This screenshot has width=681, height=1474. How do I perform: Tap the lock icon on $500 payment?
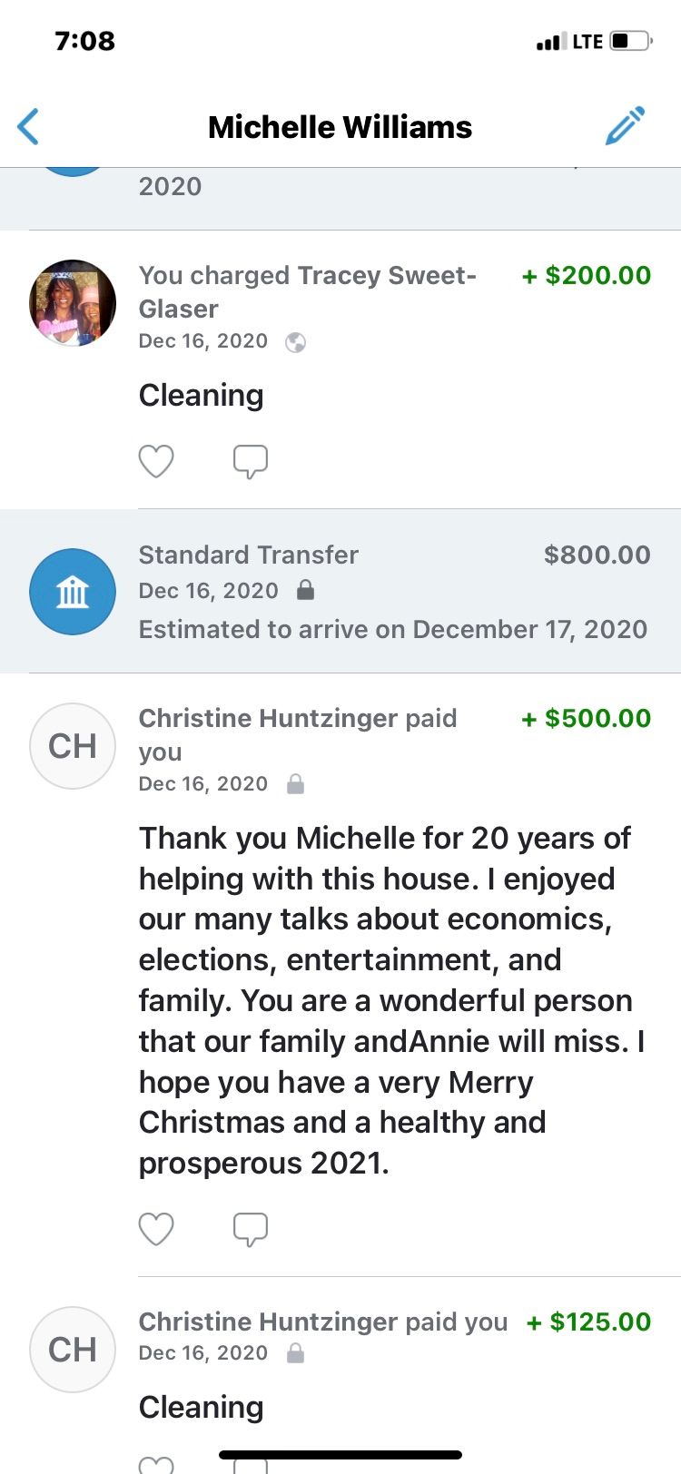295,784
